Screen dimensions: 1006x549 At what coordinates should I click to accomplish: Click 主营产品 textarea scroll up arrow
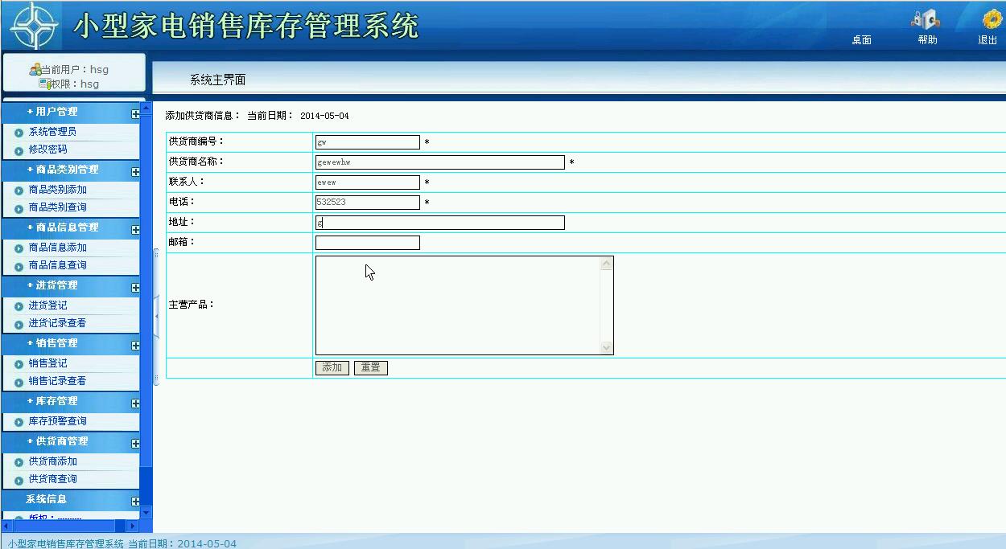(607, 264)
